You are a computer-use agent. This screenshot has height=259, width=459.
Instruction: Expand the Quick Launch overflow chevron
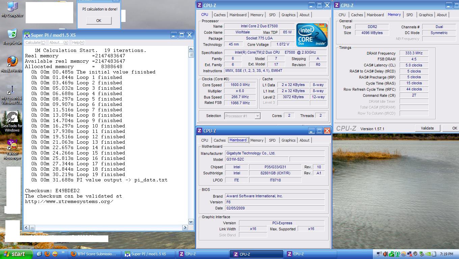tap(63, 253)
